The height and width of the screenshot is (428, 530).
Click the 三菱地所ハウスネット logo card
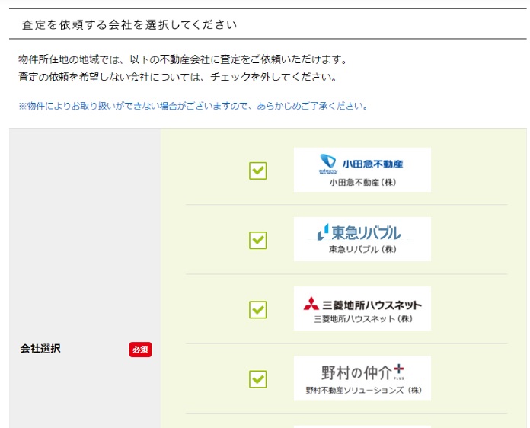click(x=362, y=308)
